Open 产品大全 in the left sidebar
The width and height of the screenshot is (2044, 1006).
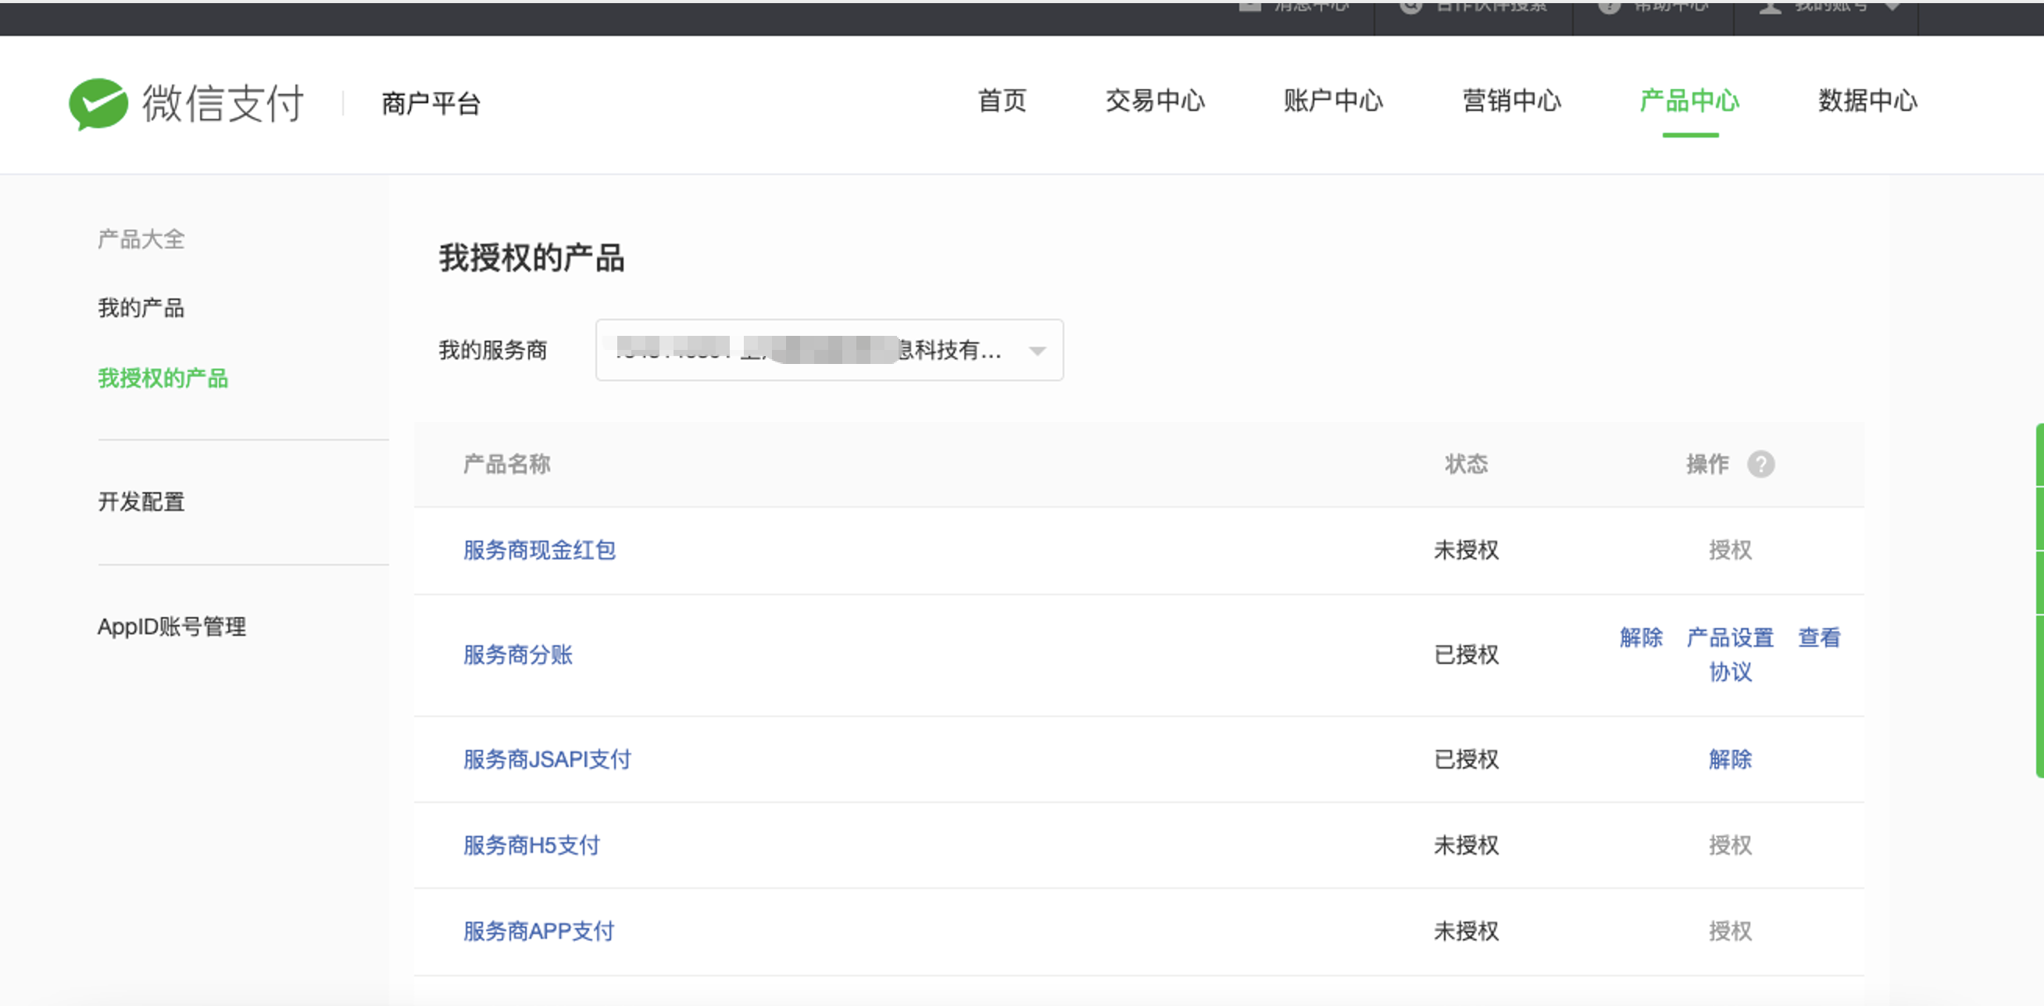141,239
